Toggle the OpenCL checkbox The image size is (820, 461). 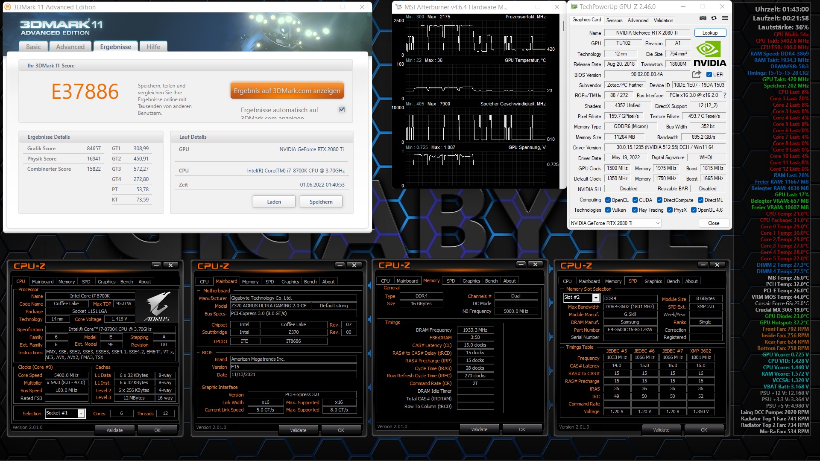coord(608,200)
